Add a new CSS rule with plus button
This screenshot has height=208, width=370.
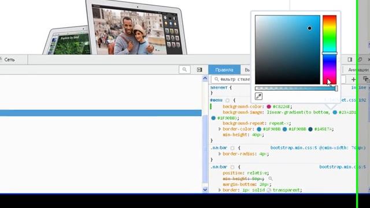click(x=353, y=80)
